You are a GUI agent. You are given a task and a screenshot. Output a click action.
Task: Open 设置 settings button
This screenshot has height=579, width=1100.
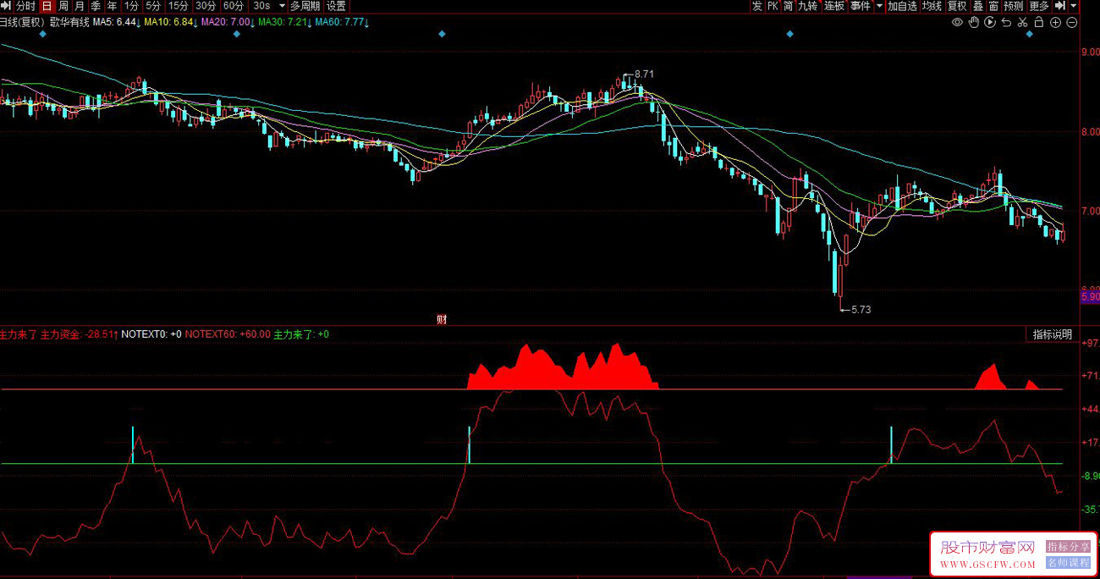pos(337,6)
